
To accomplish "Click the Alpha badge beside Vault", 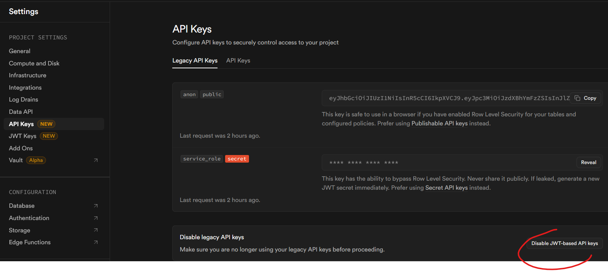I will pos(36,160).
